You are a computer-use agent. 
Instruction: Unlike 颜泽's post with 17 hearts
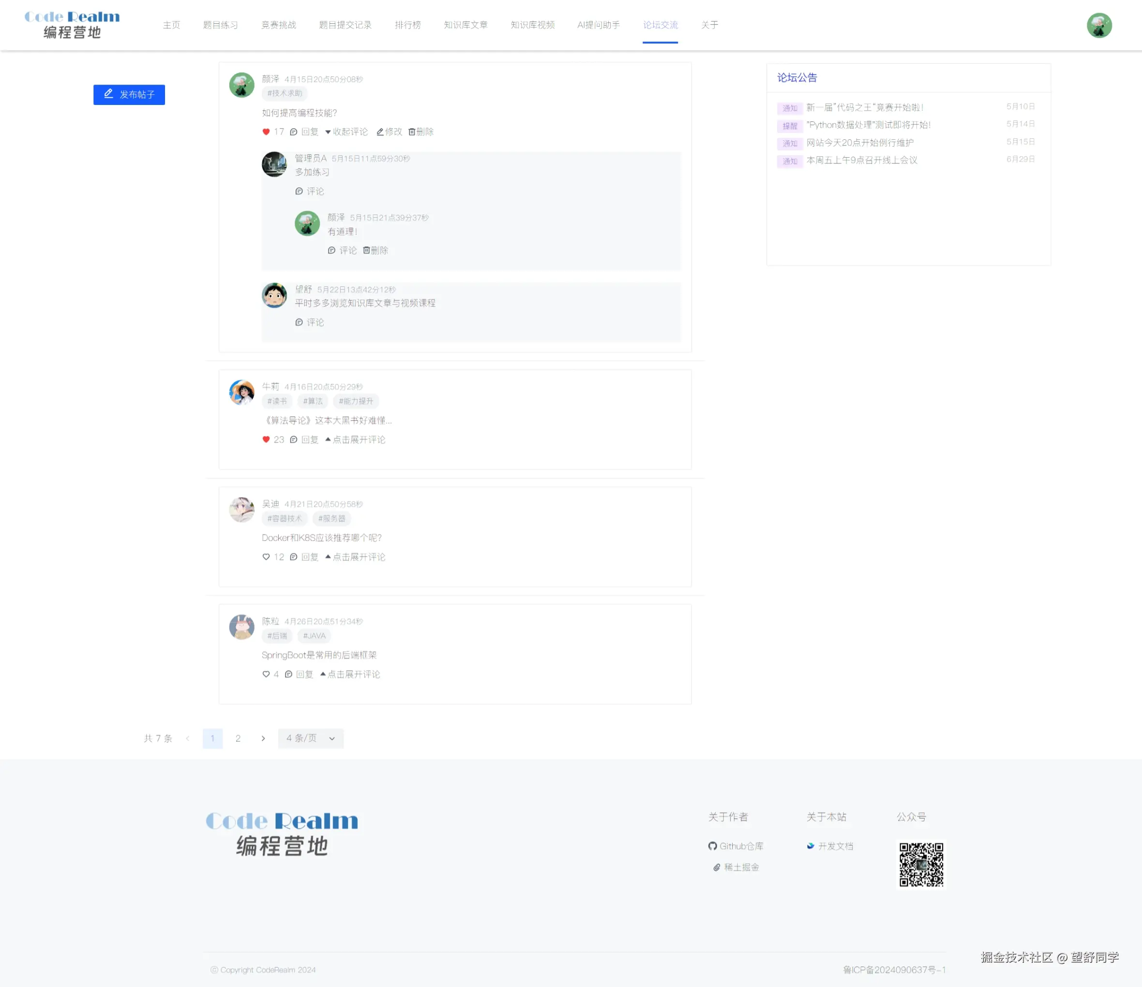[x=266, y=132]
